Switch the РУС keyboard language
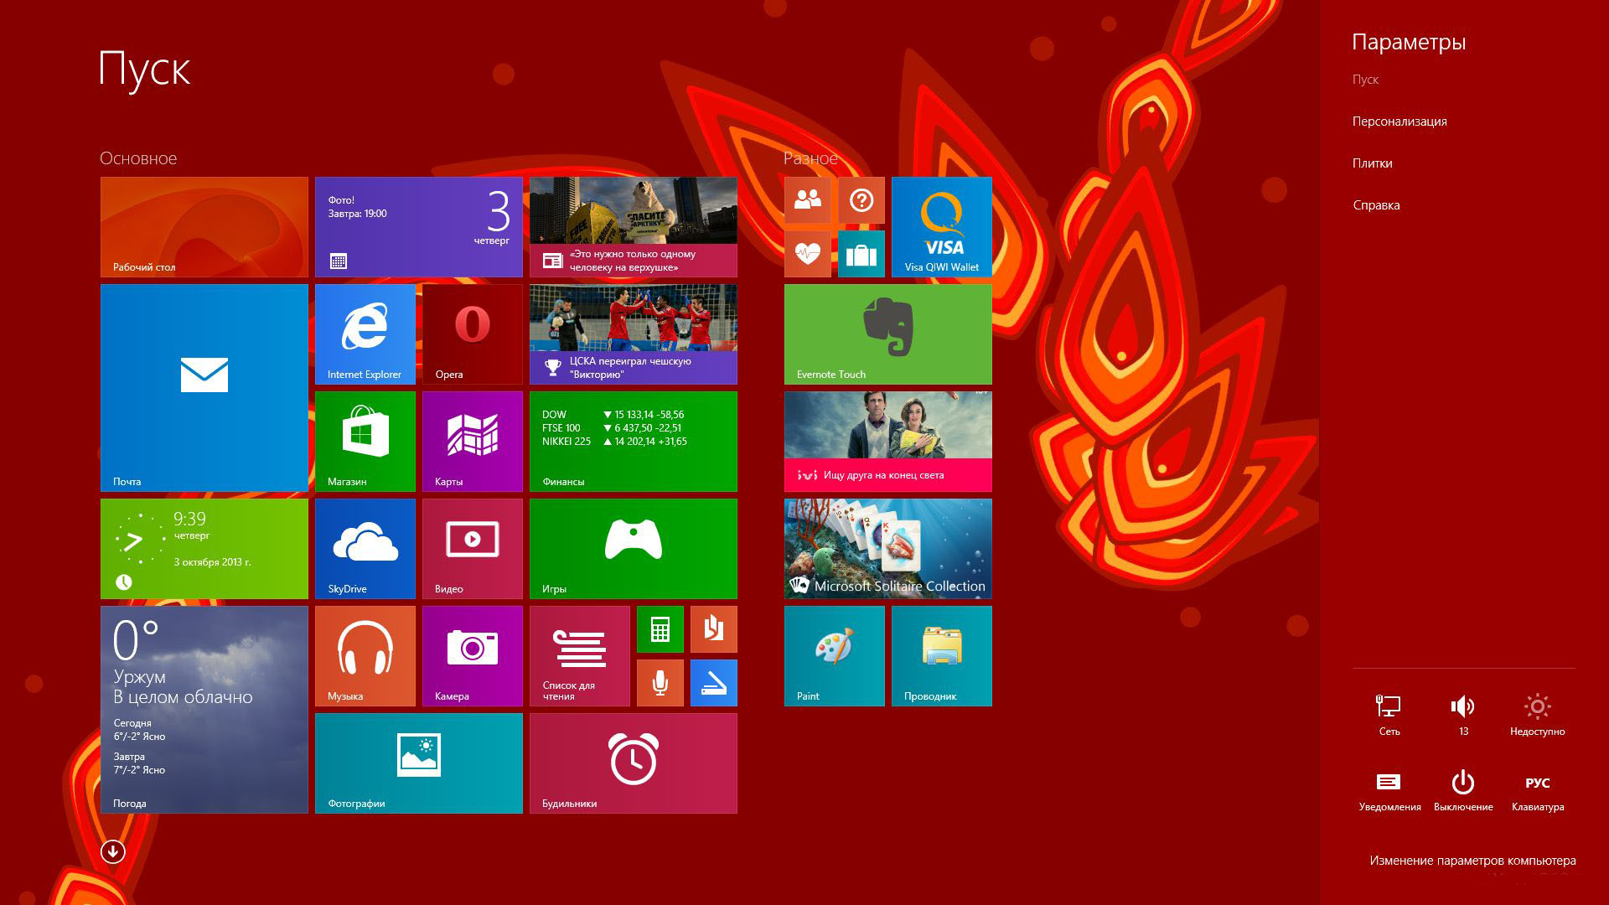The image size is (1609, 905). point(1537,789)
